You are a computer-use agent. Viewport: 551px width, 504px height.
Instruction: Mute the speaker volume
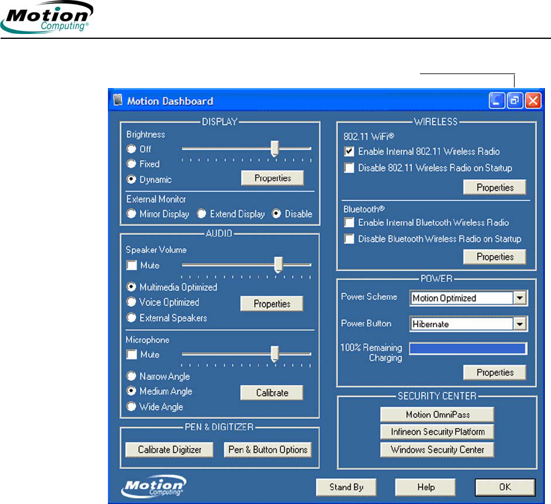(x=132, y=265)
